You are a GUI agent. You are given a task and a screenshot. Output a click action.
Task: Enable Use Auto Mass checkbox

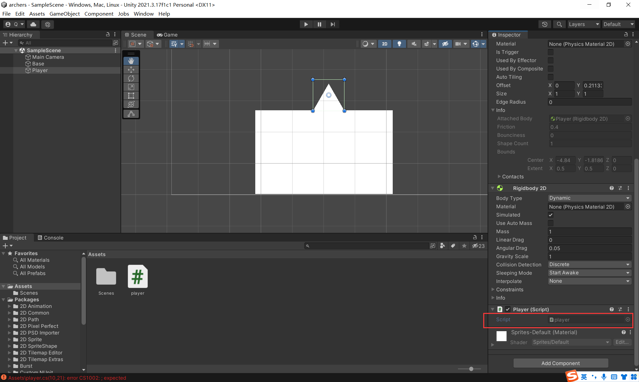tap(550, 223)
